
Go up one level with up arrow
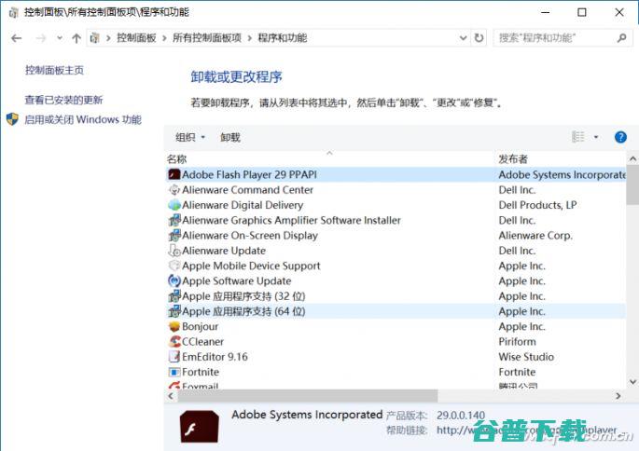76,38
